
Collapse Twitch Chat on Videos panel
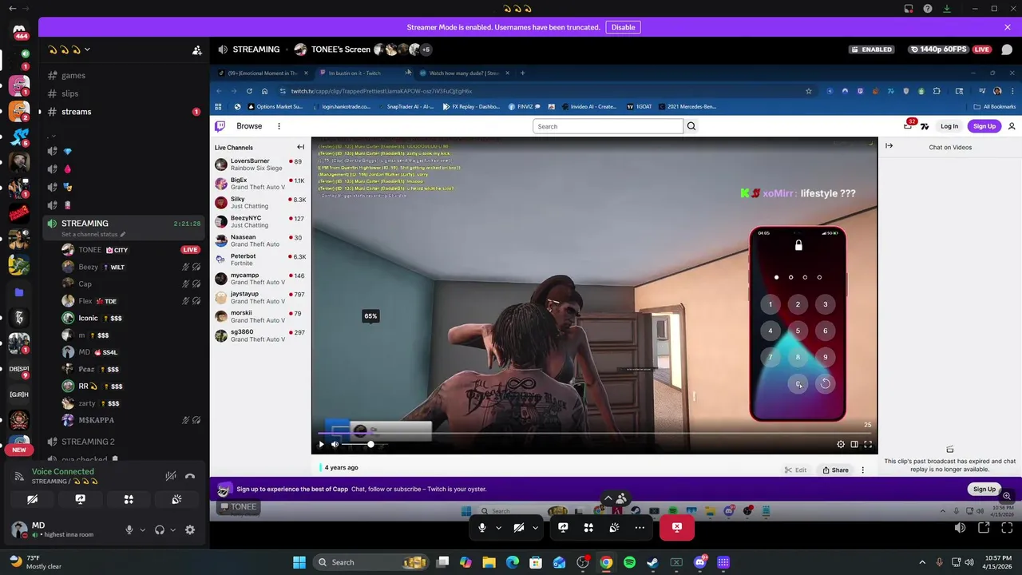[x=889, y=146]
